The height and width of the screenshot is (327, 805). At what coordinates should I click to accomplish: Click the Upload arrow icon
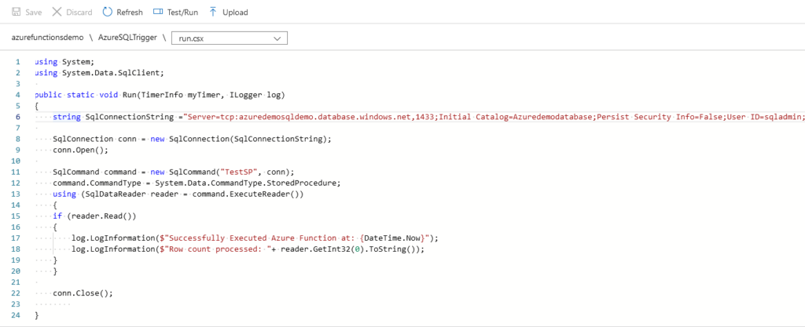[x=213, y=12]
